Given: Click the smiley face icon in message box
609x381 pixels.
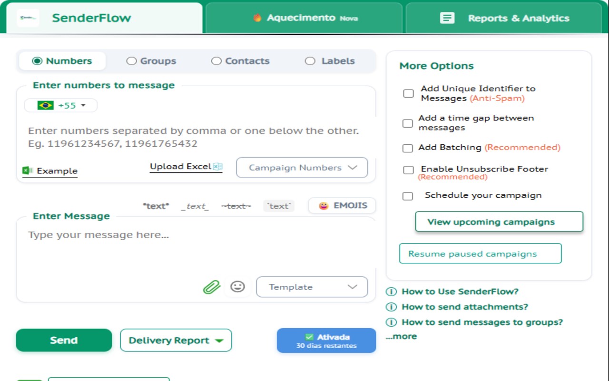Looking at the screenshot, I should (x=237, y=286).
